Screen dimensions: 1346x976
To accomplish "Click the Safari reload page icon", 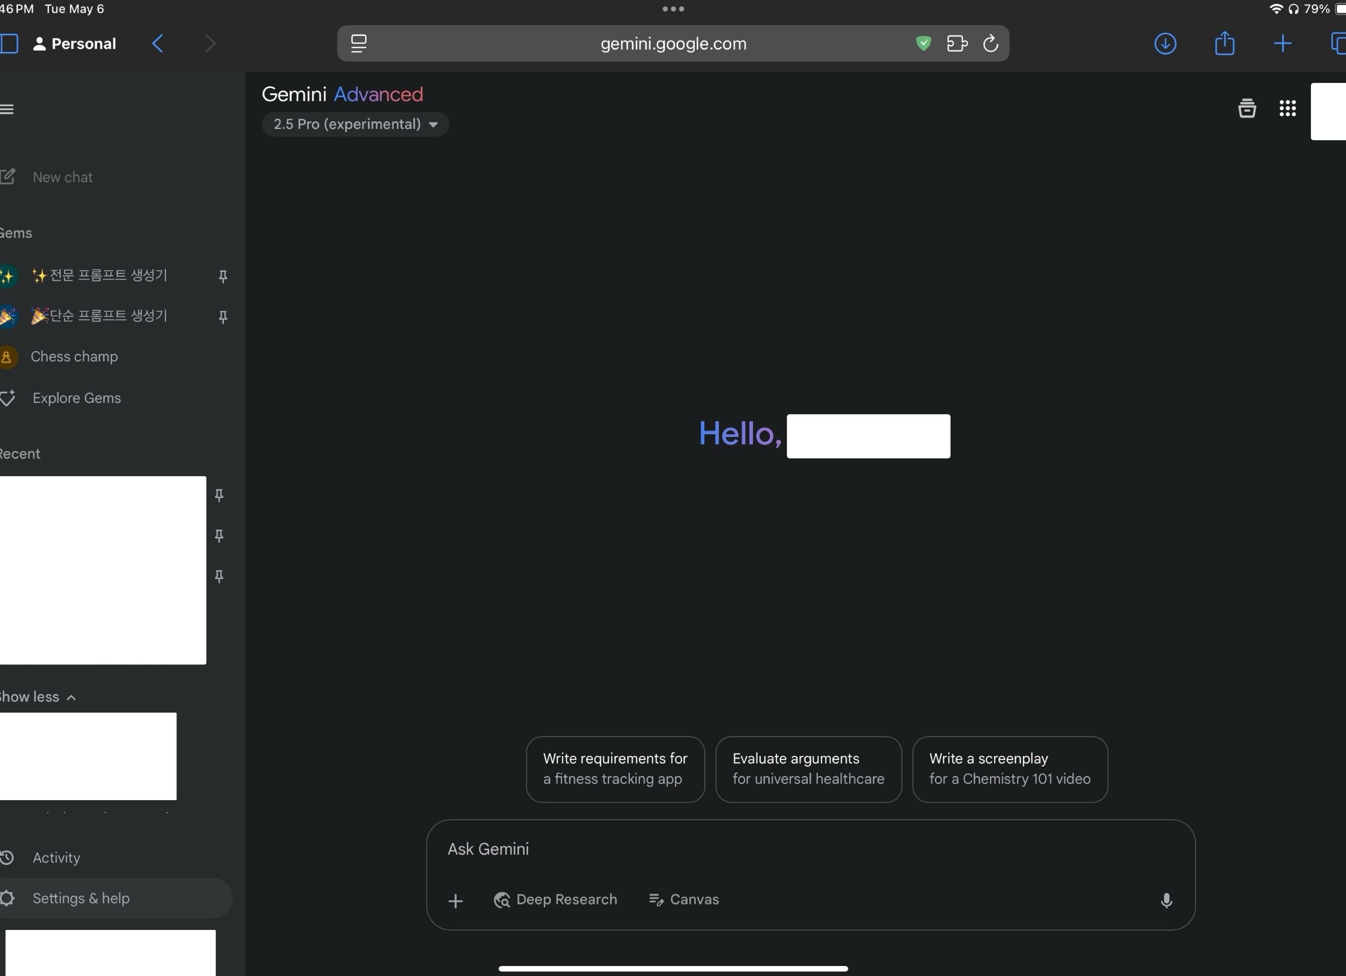I will pyautogui.click(x=990, y=43).
